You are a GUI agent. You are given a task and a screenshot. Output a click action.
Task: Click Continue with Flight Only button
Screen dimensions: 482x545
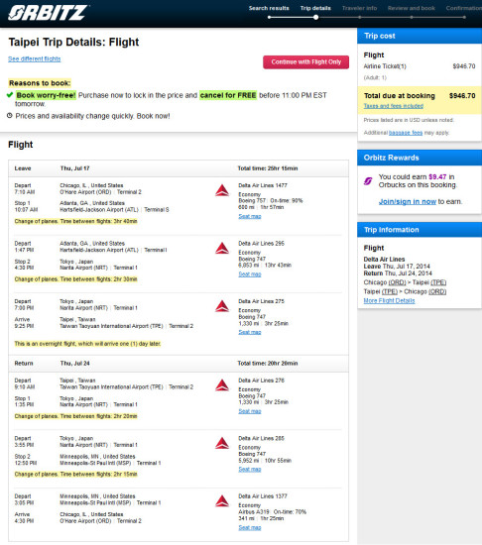(306, 62)
